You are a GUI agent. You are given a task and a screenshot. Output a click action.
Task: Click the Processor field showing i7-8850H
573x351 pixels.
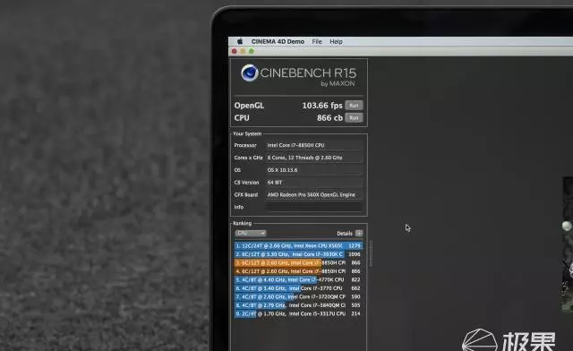(x=314, y=145)
